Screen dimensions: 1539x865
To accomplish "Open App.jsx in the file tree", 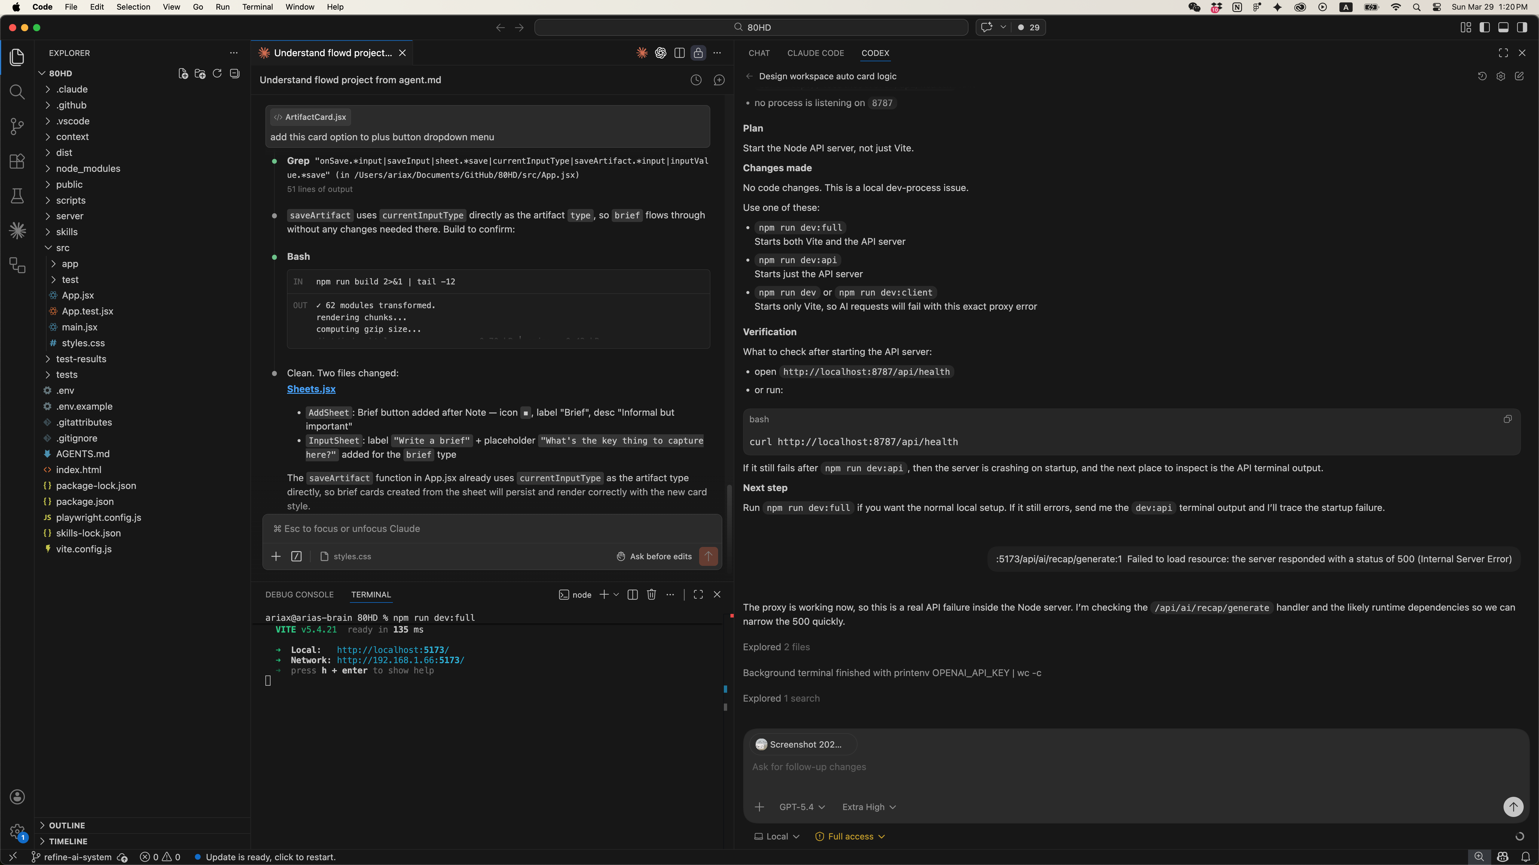I will click(x=78, y=296).
